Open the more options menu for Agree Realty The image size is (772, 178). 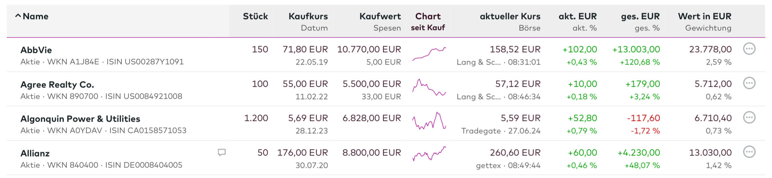point(749,83)
